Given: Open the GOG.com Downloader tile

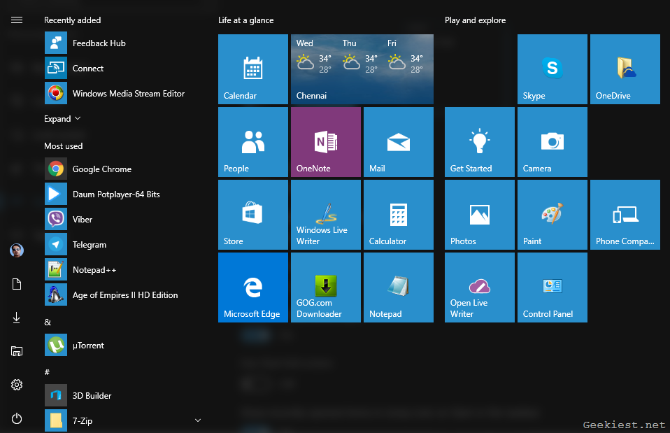Looking at the screenshot, I should pyautogui.click(x=325, y=288).
